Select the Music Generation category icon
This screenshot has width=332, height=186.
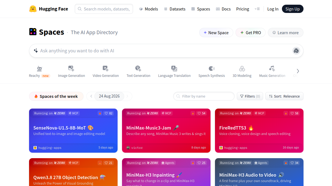(272, 69)
